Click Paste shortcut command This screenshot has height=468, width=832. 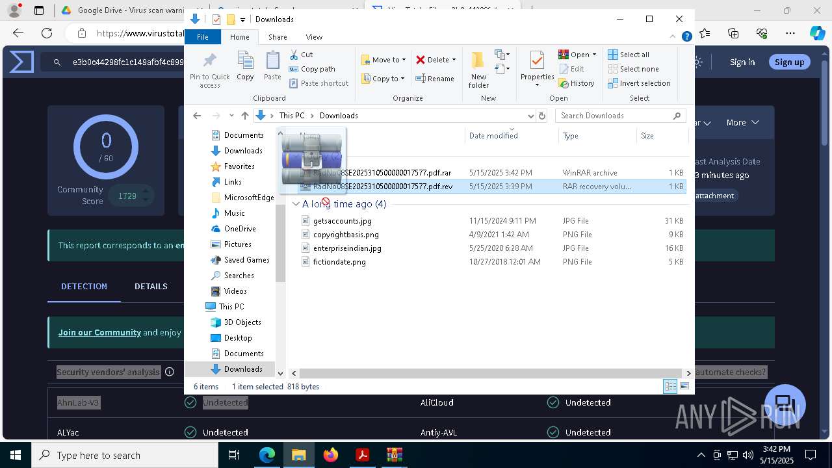point(318,83)
